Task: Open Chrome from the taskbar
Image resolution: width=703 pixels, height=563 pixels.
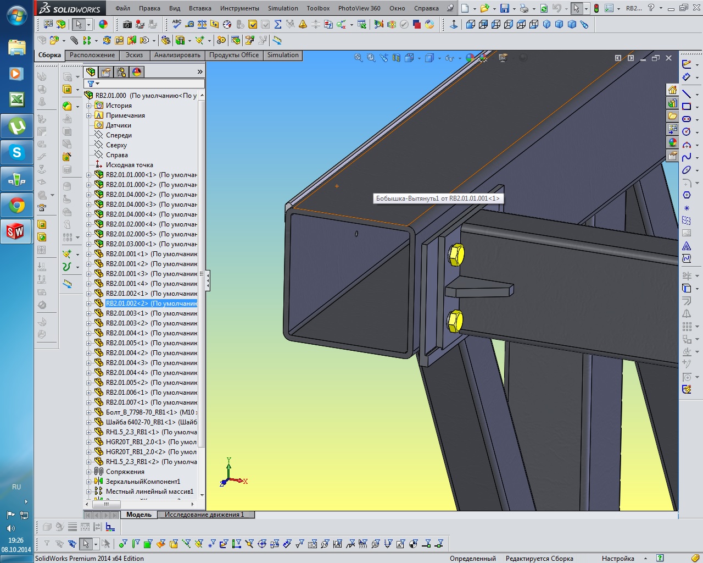Action: point(16,206)
